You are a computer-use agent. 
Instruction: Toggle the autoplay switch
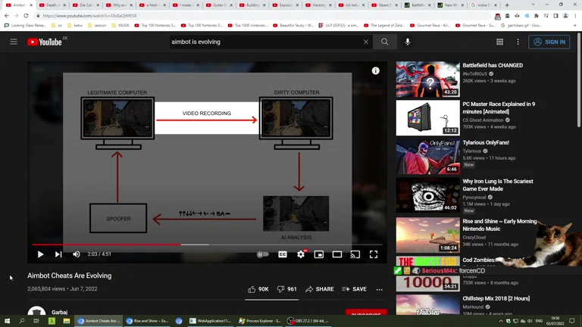tap(263, 255)
